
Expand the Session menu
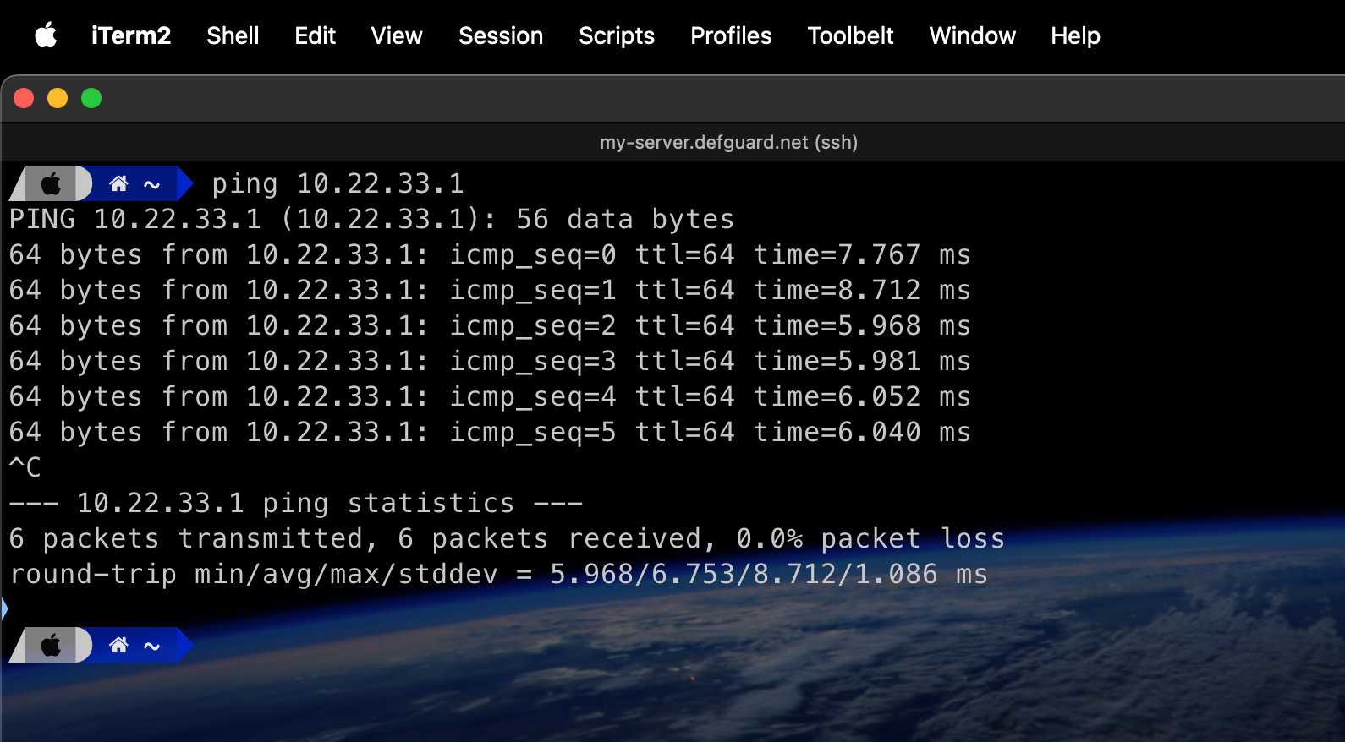pyautogui.click(x=501, y=35)
